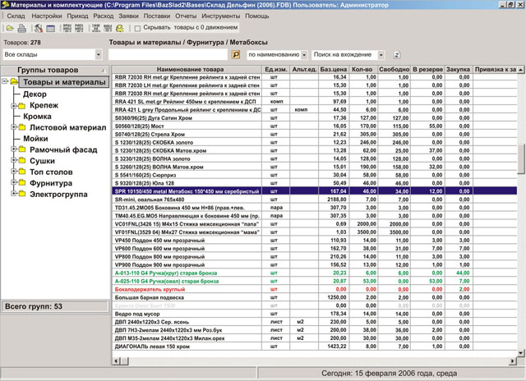Click the sort arrow in Группы товаров header

coord(104,71)
